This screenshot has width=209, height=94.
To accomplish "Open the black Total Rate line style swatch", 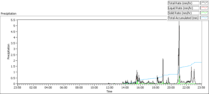I will pyautogui.click(x=204, y=3).
